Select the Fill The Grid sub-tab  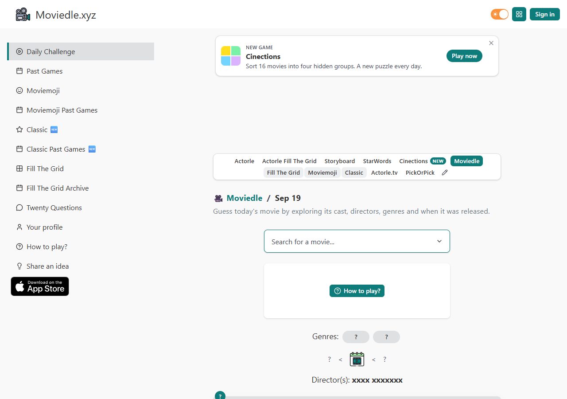tap(283, 172)
